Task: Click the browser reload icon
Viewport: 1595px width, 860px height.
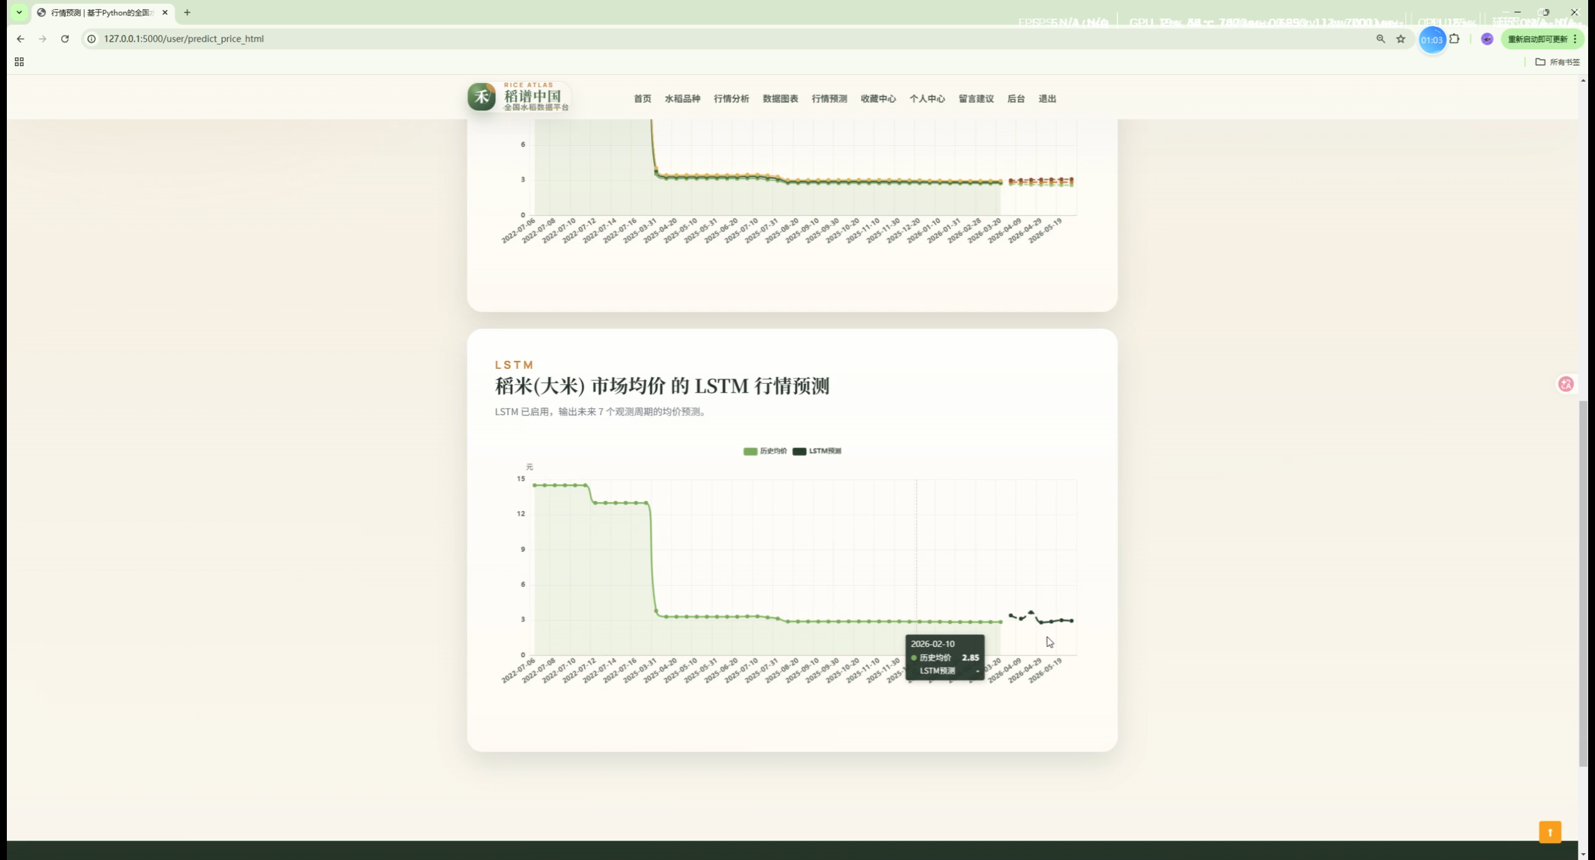Action: coord(65,39)
